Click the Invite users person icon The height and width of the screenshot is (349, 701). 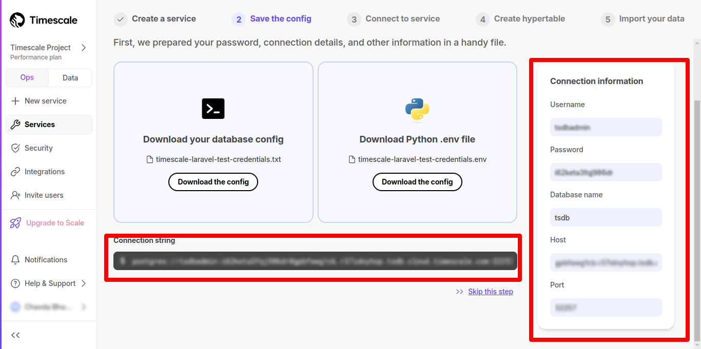tap(15, 195)
